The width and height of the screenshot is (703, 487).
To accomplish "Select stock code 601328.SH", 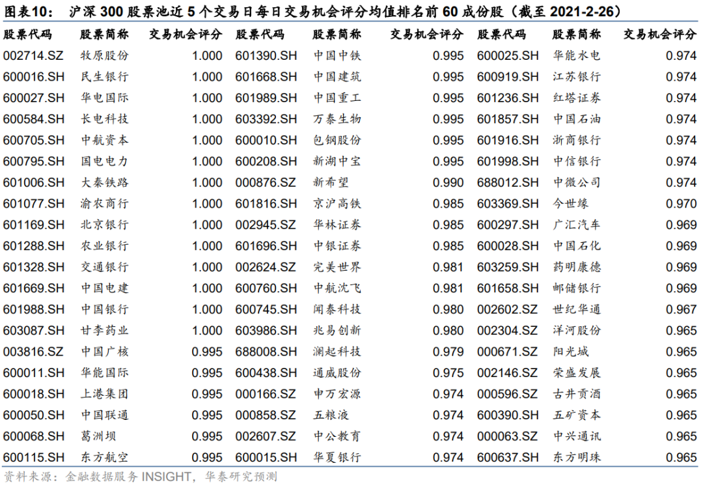I will 34,267.
